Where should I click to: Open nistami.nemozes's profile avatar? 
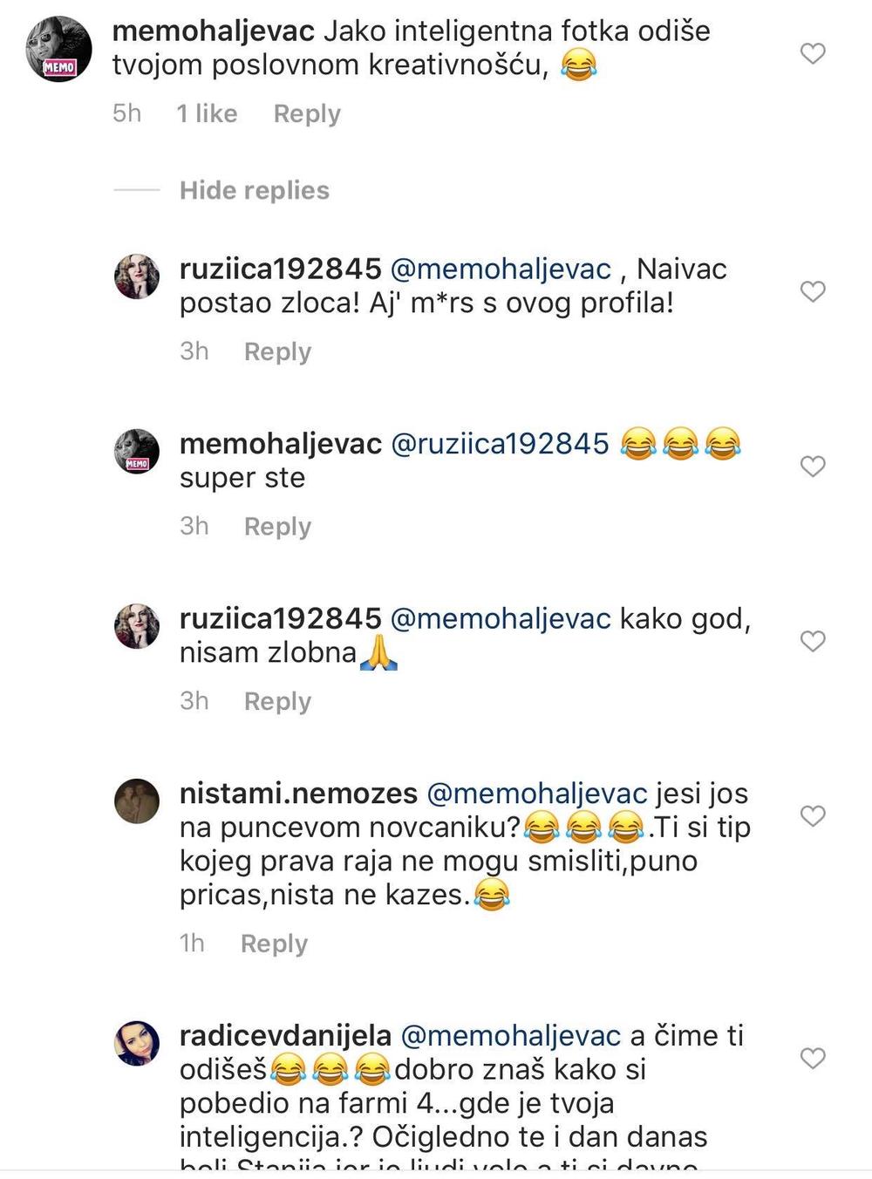pos(137,801)
